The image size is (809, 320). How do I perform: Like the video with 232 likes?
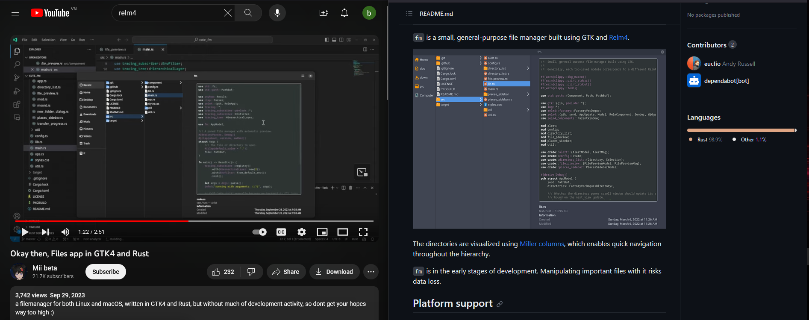point(224,272)
